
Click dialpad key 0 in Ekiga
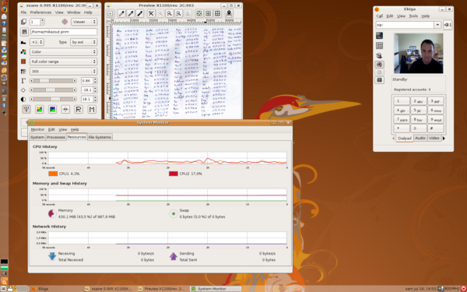[x=419, y=128]
